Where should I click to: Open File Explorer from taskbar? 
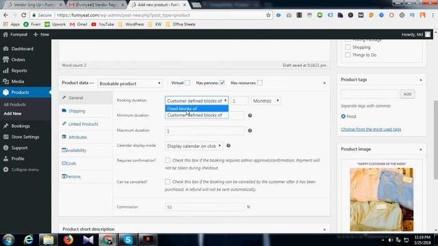[48, 240]
